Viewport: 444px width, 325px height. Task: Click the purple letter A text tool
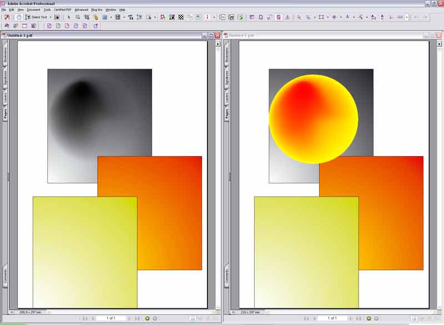tap(347, 17)
